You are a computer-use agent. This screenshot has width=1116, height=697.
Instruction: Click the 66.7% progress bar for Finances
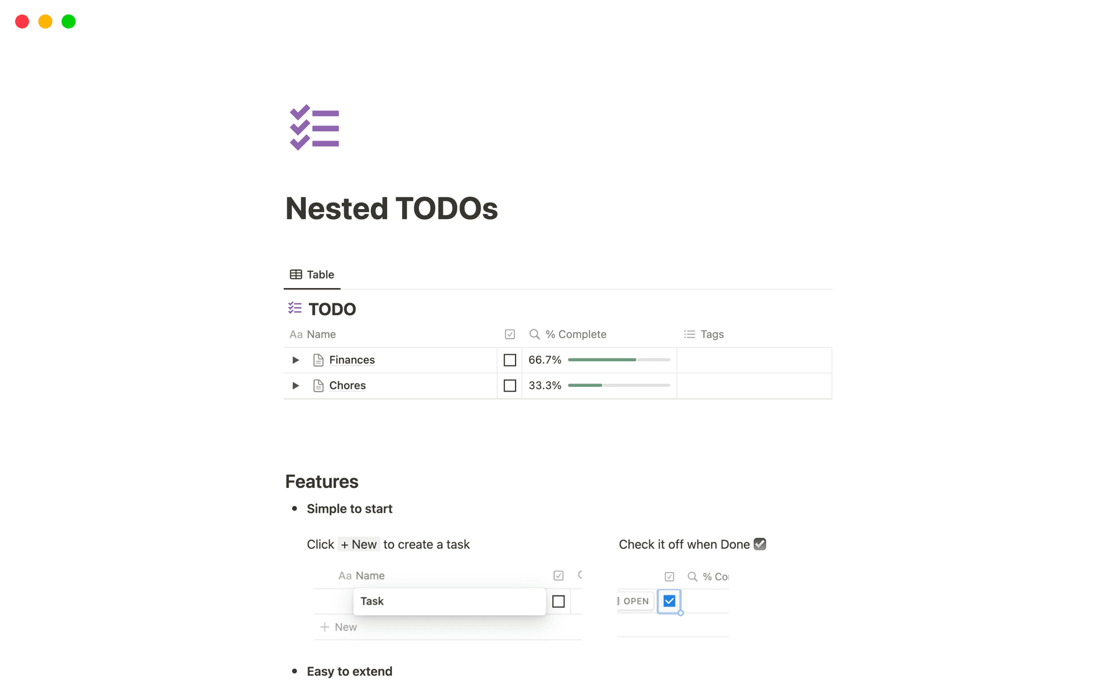pyautogui.click(x=618, y=360)
